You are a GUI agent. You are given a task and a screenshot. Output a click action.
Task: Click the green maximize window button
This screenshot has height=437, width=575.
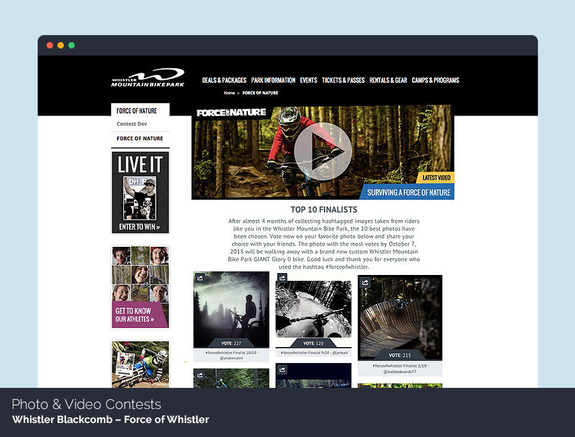[72, 45]
